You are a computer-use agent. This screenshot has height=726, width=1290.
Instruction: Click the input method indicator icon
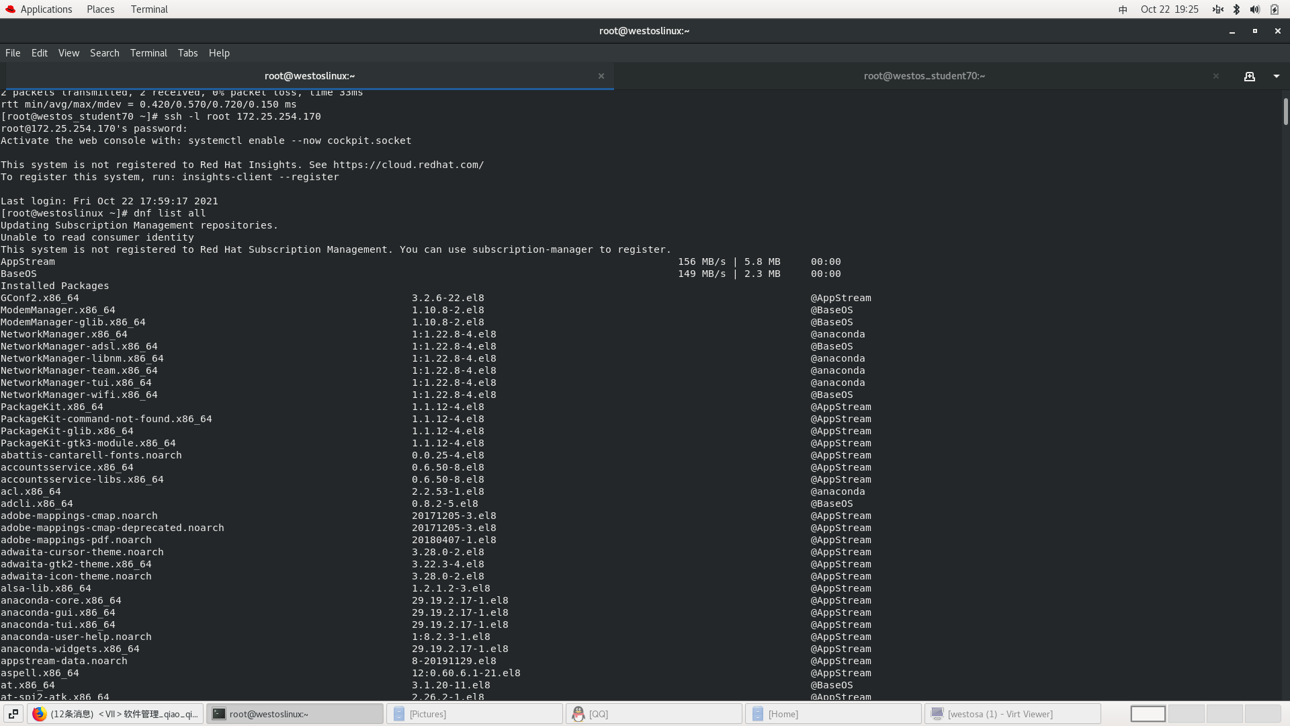point(1123,9)
